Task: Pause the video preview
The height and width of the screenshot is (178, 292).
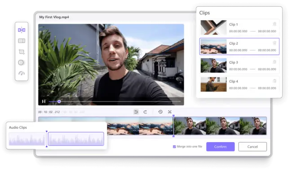Action: coord(44,102)
